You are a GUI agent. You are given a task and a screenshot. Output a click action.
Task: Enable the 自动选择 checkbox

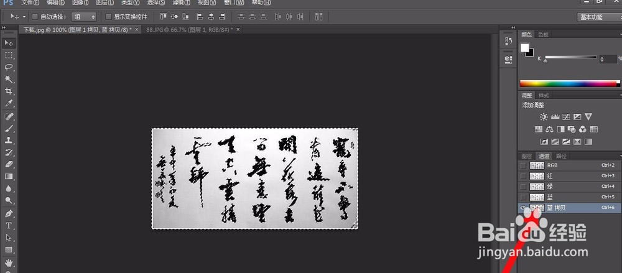pyautogui.click(x=34, y=17)
